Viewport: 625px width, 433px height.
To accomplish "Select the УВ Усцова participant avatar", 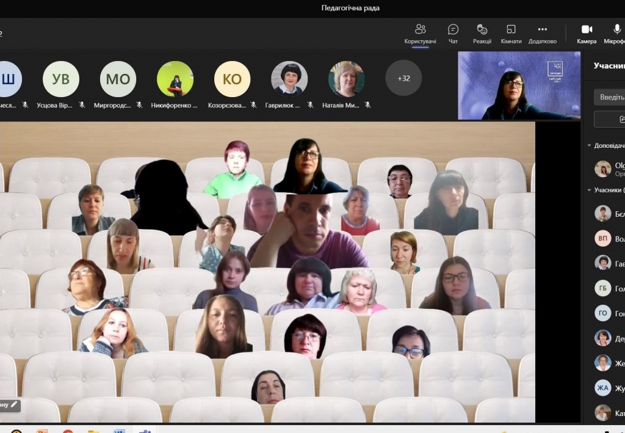I will (61, 79).
